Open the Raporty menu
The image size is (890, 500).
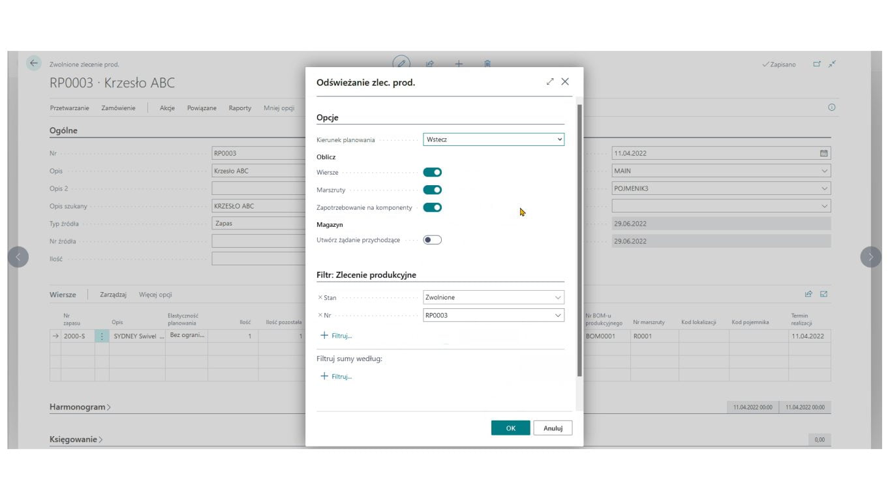click(x=240, y=108)
